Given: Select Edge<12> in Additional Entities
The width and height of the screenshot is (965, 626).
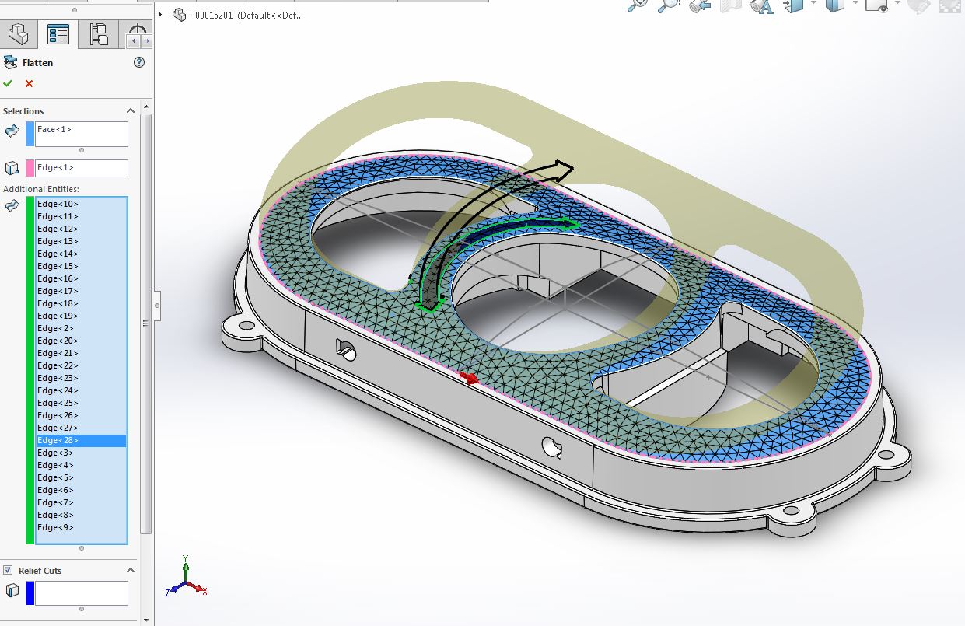Looking at the screenshot, I should (82, 229).
